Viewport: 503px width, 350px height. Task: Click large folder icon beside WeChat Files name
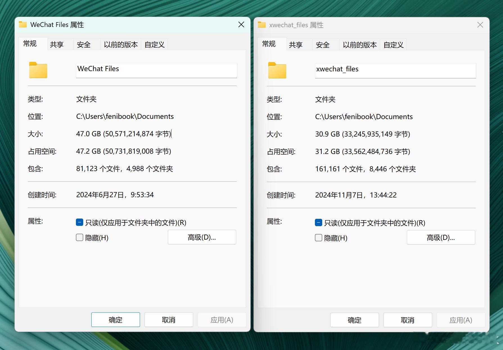[38, 70]
